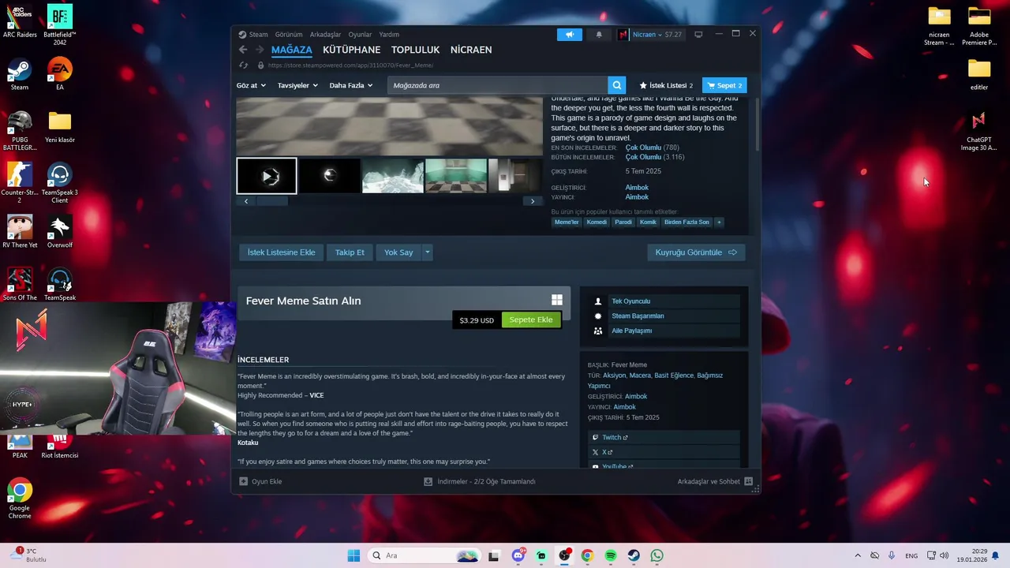Click the Komik tag
The width and height of the screenshot is (1010, 568).
[648, 222]
